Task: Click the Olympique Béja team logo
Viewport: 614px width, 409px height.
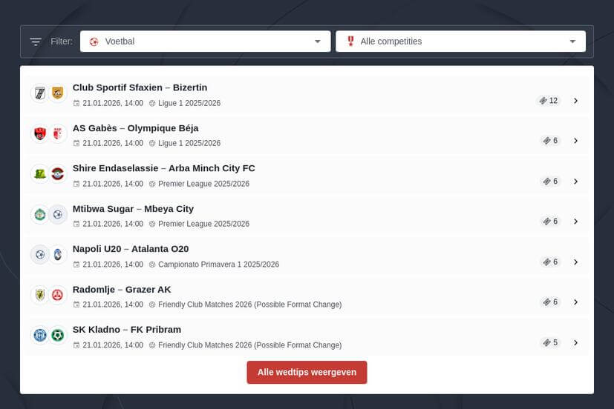Action: [58, 134]
